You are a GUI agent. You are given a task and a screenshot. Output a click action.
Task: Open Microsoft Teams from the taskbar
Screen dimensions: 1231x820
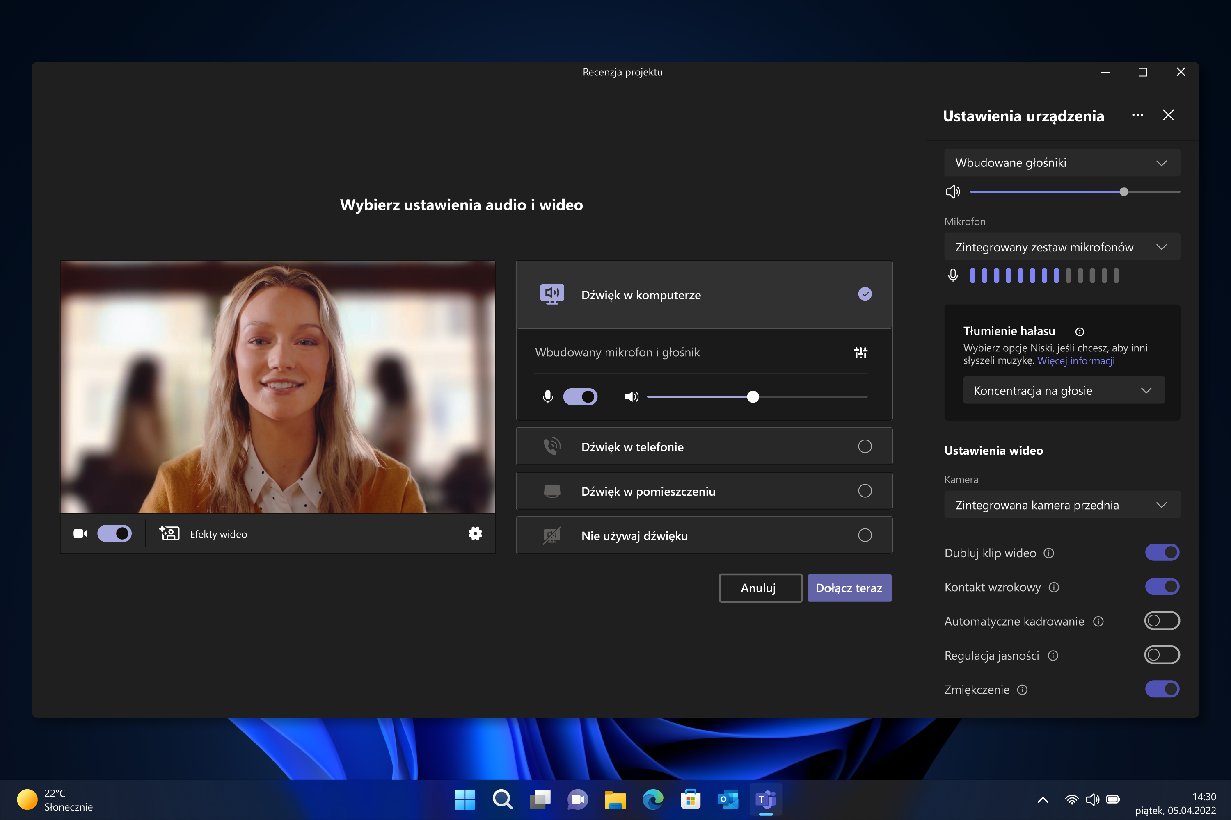765,799
